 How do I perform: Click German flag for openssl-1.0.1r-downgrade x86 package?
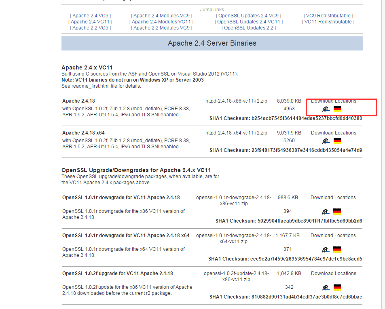tap(337, 211)
